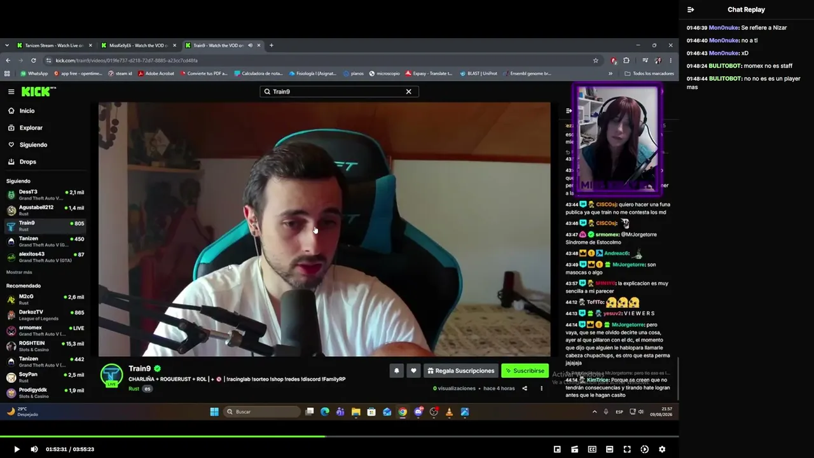Open Chrome from the Windows taskbar
The width and height of the screenshot is (814, 458).
pos(403,412)
